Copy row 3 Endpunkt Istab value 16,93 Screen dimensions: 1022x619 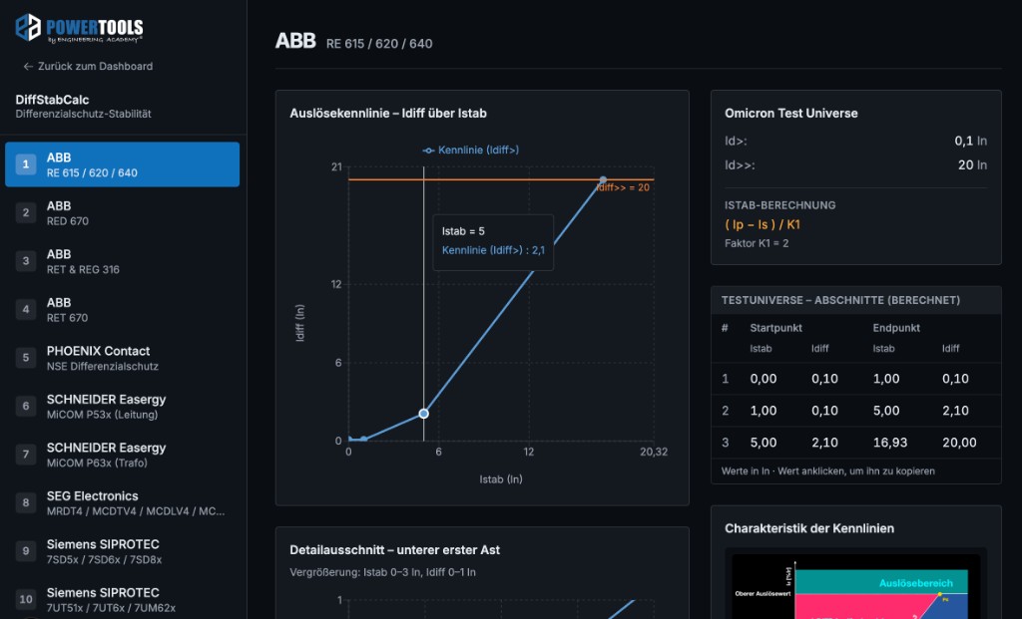[x=889, y=443]
